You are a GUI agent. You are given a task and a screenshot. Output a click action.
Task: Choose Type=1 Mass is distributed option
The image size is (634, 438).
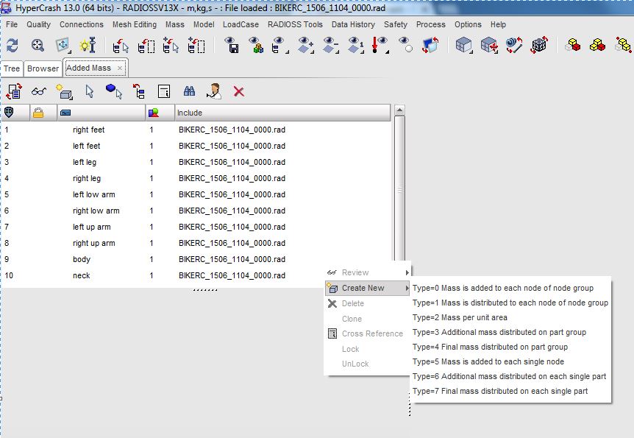coord(510,303)
